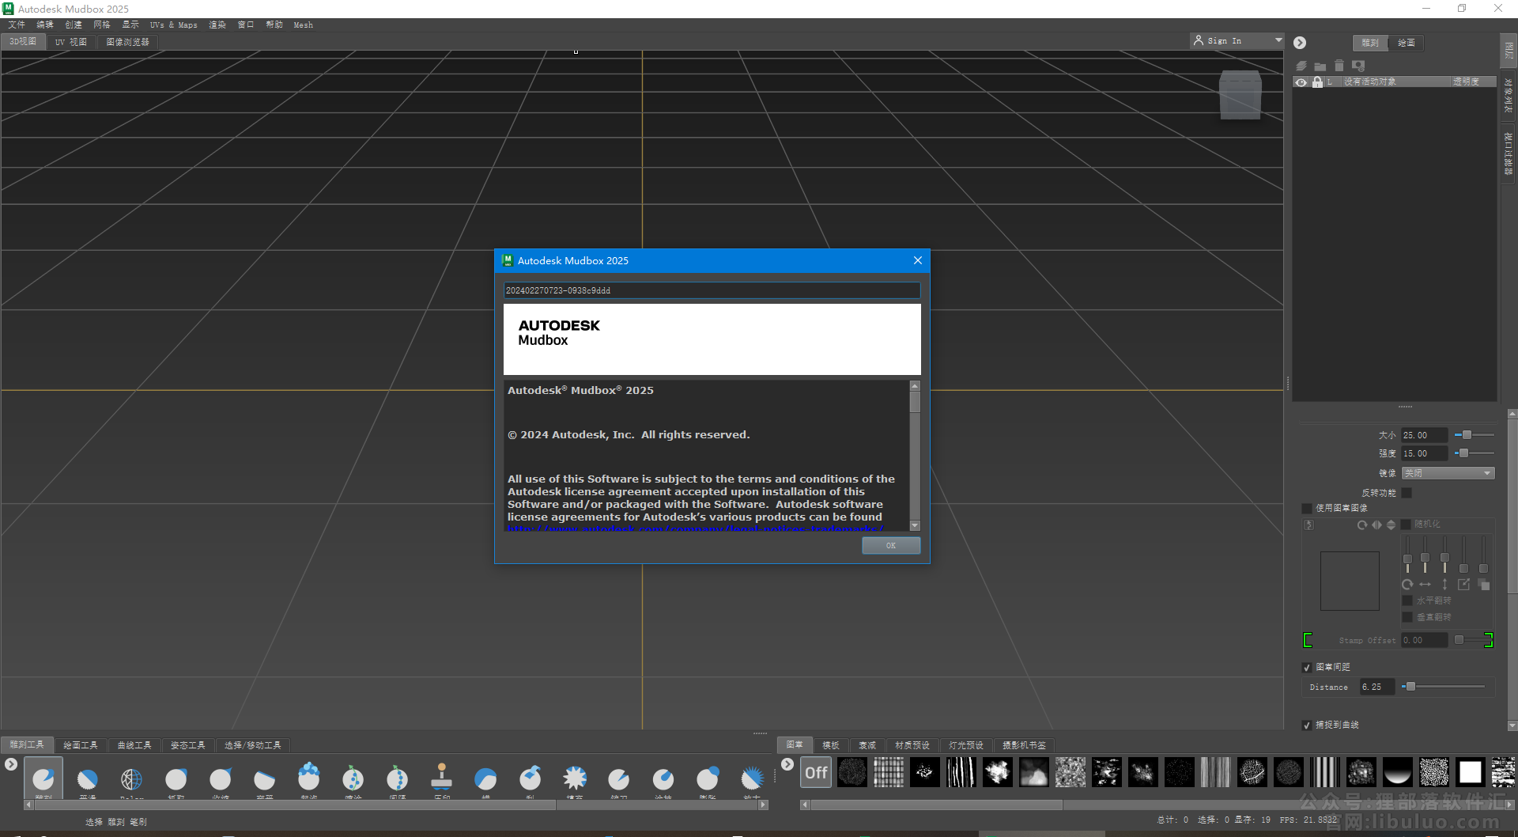This screenshot has width=1518, height=837.
Task: Select the Wax (蜡) brush tool
Action: tap(486, 779)
